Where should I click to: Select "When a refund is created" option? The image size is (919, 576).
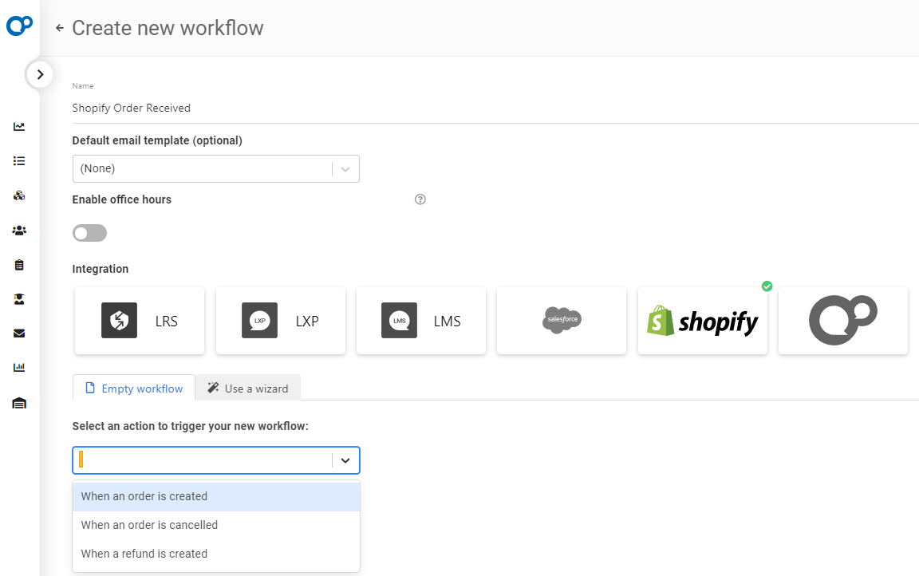coord(144,554)
